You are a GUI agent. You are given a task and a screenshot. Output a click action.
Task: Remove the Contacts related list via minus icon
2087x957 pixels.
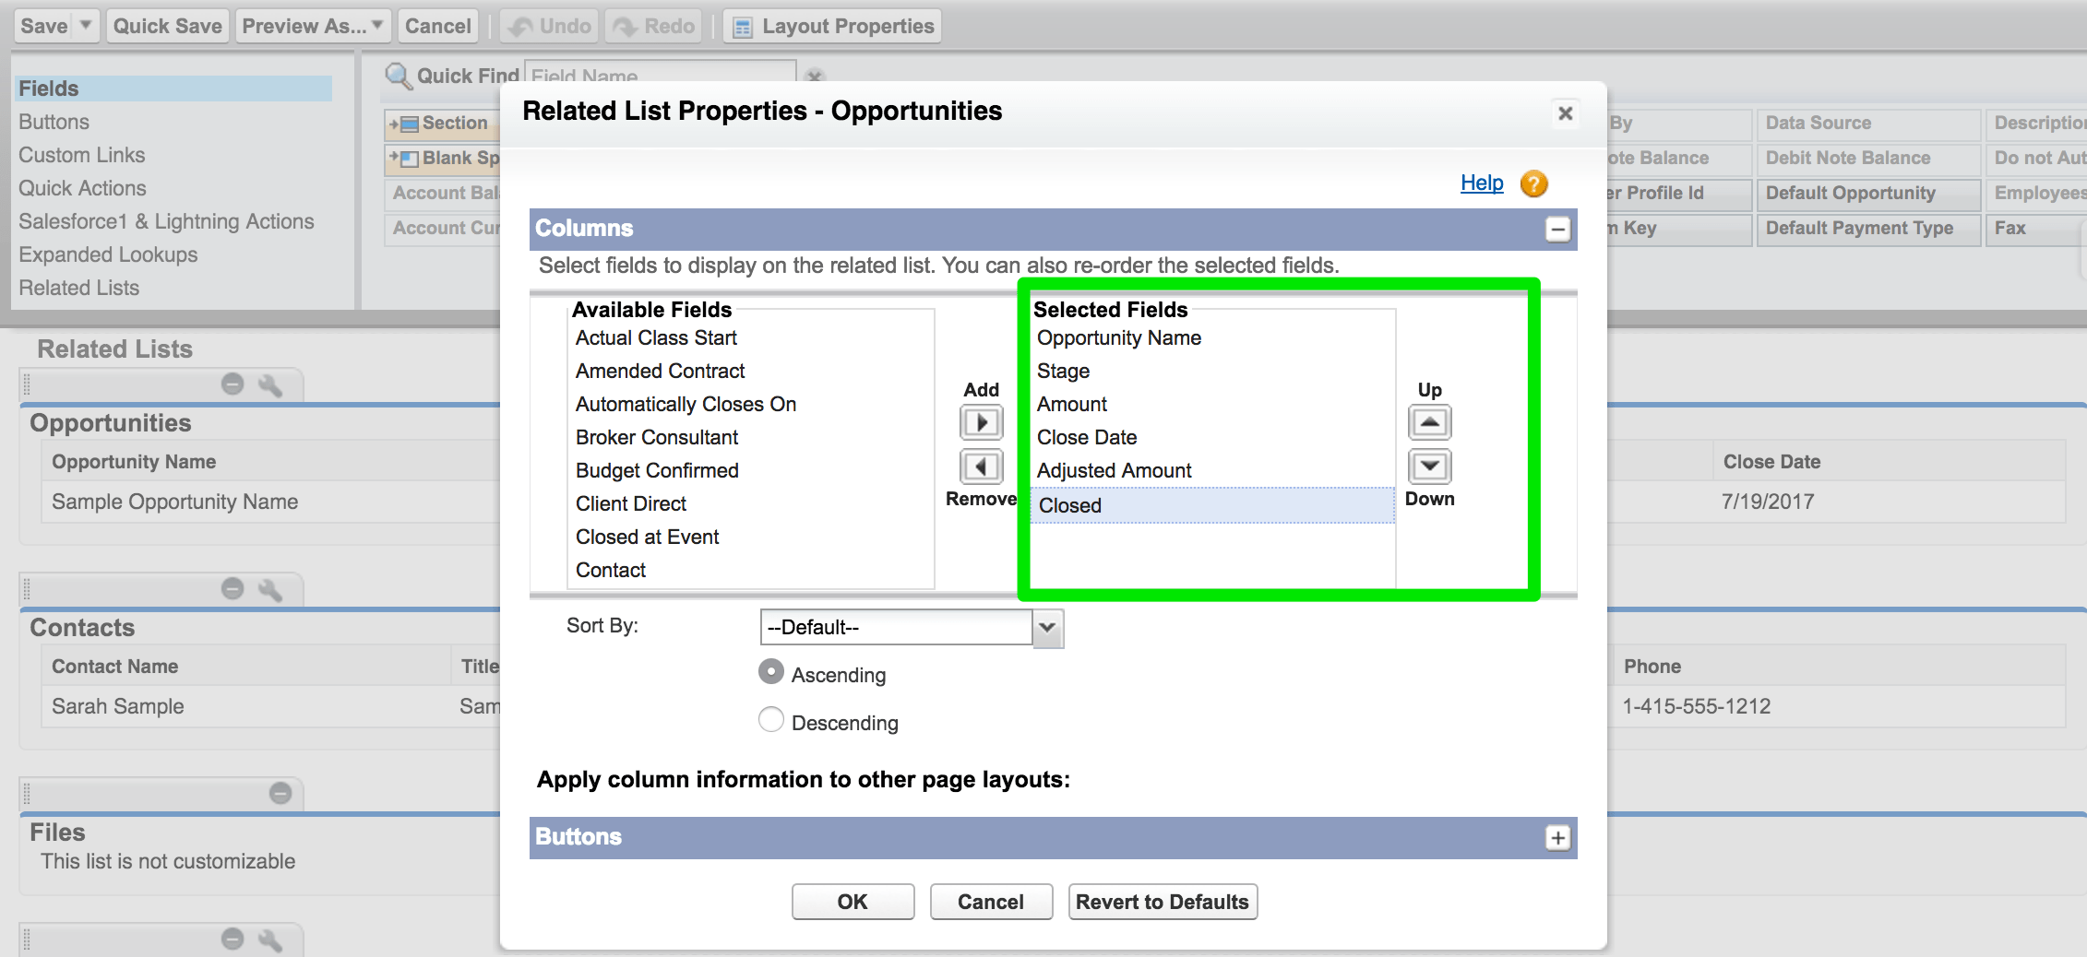(232, 588)
